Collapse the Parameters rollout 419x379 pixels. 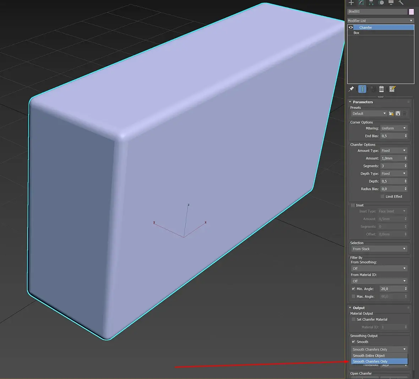(363, 102)
